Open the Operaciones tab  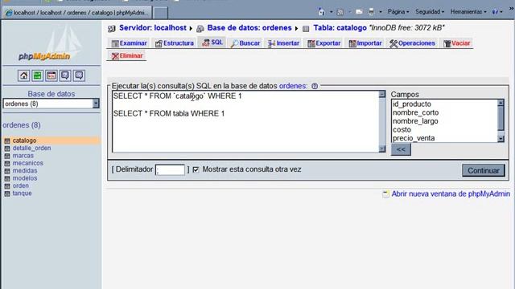[x=412, y=43]
